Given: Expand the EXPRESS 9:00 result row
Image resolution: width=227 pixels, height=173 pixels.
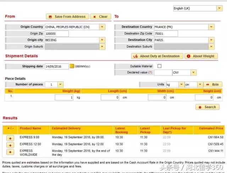Looking at the screenshot, I should (10, 138).
